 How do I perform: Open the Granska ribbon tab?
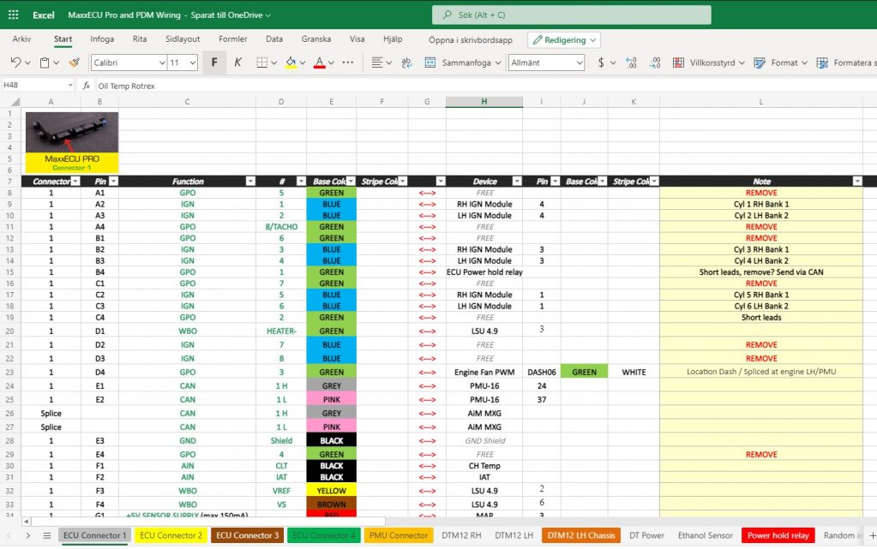[316, 39]
